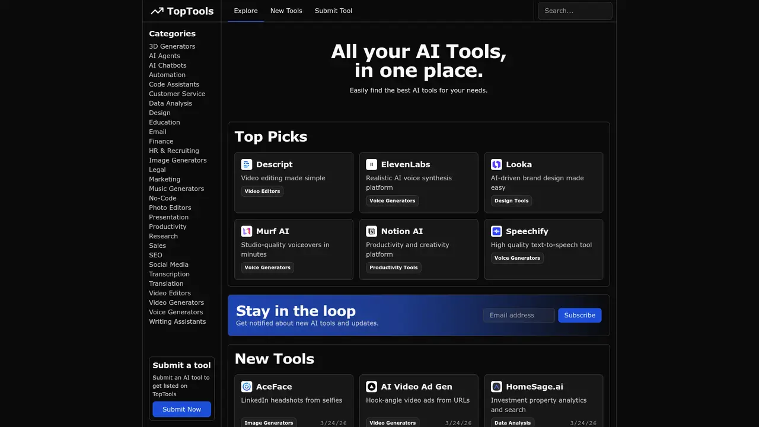Click the Voice Generators tag on Speechify

click(517, 258)
